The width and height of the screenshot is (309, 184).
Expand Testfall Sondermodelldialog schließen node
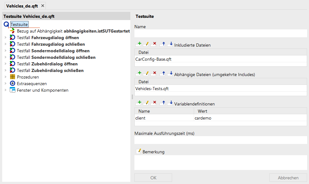[x=6, y=57]
